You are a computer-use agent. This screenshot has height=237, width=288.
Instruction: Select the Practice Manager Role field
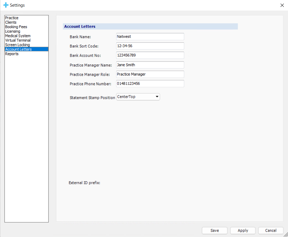pos(150,74)
